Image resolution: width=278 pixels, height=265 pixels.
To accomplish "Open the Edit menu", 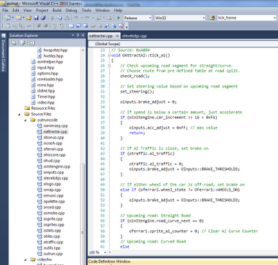I will (x=16, y=10).
